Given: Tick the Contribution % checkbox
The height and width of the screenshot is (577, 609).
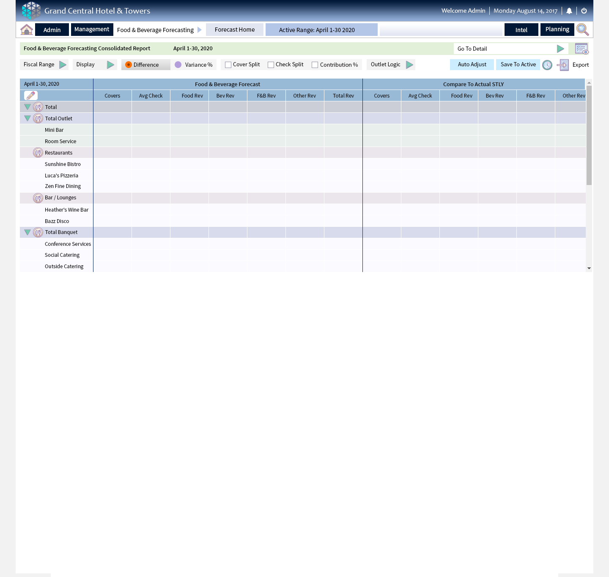Looking at the screenshot, I should coord(315,65).
